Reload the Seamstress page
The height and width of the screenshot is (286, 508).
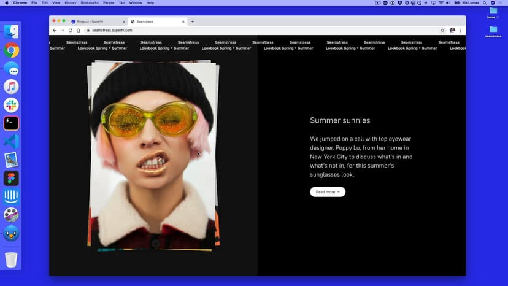click(70, 30)
